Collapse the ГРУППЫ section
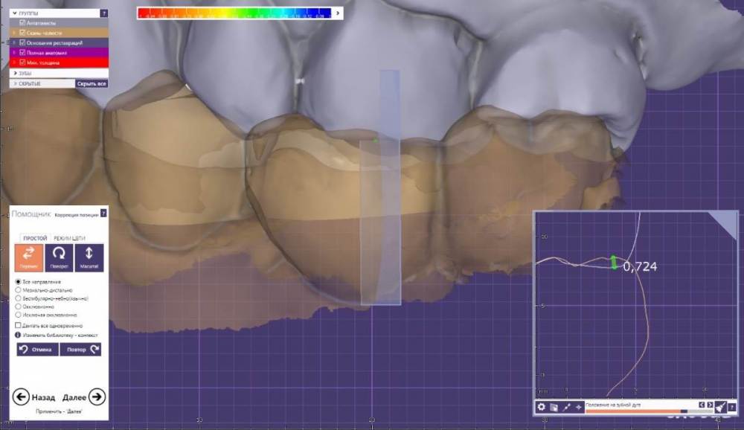This screenshot has width=744, height=430. coord(13,13)
